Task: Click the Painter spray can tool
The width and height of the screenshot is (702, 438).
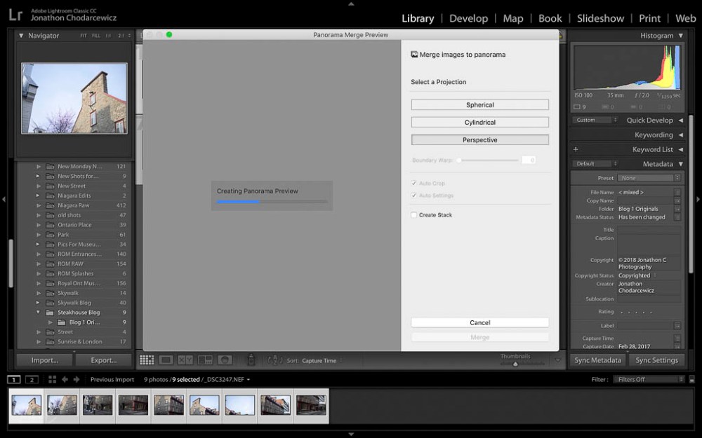Action: click(x=251, y=360)
